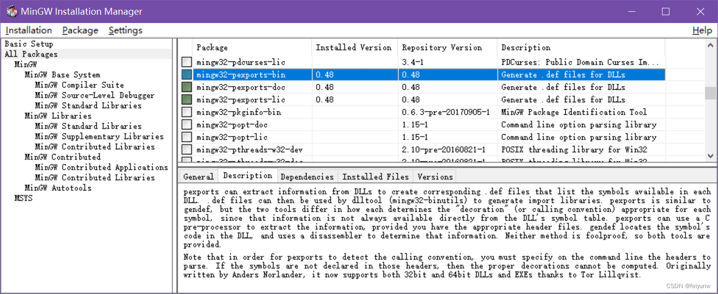Maximize the MinGW Installation Manager window
This screenshot has height=294, width=718.
665,11
